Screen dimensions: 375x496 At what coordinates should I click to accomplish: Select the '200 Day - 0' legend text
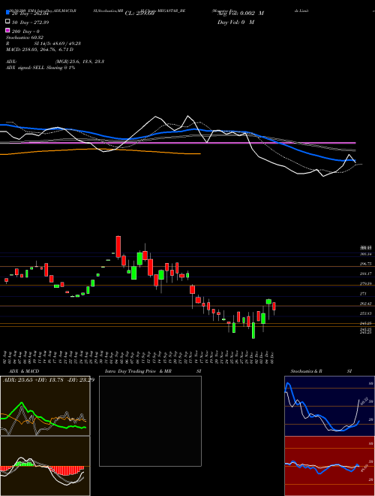pos(25,32)
